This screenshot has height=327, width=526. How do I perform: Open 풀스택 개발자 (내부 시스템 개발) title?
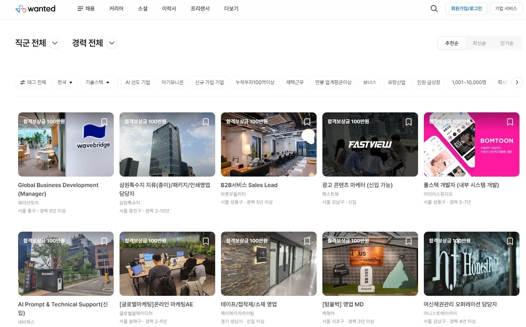462,185
